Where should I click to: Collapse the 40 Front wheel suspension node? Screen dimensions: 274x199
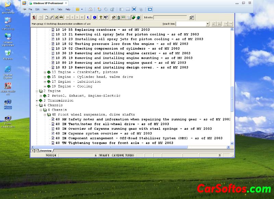point(45,115)
